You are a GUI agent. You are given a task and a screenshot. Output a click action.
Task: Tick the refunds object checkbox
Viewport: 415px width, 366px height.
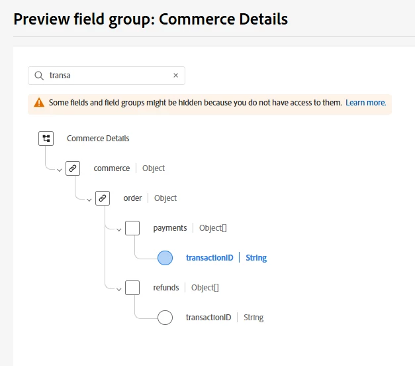[132, 288]
